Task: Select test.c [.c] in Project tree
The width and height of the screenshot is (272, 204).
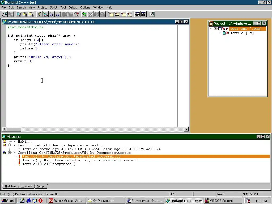Action: click(242, 33)
